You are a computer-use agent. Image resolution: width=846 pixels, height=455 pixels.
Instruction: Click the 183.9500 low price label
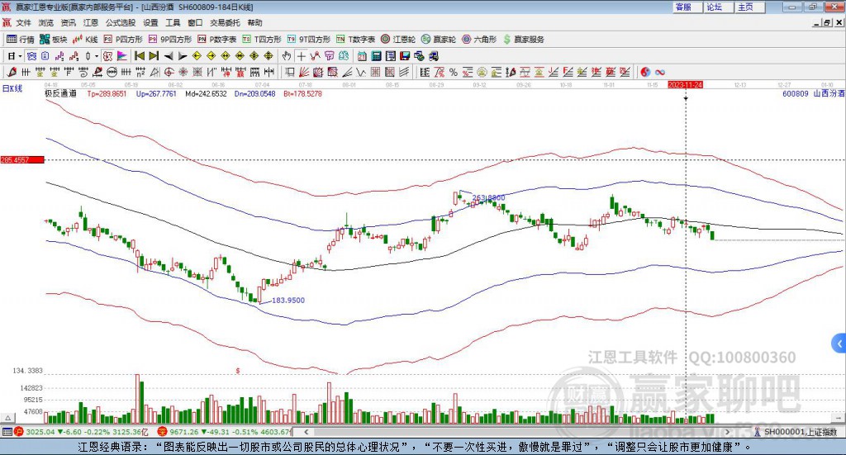click(x=288, y=301)
